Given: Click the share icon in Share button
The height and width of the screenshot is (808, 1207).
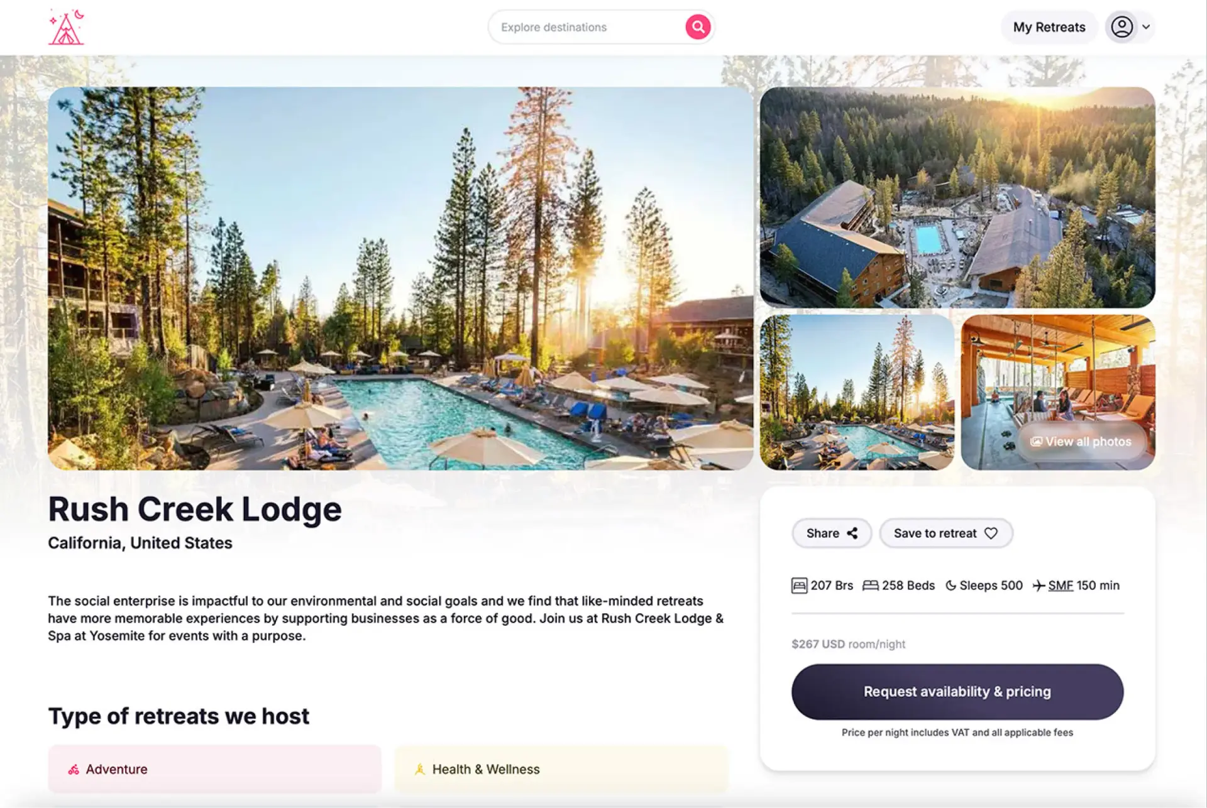Looking at the screenshot, I should coord(852,533).
